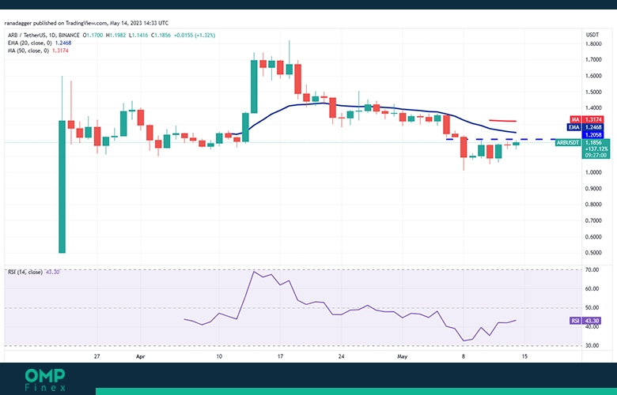The image size is (617, 395).
Task: Click the open value O1.1700
Action: coord(93,36)
